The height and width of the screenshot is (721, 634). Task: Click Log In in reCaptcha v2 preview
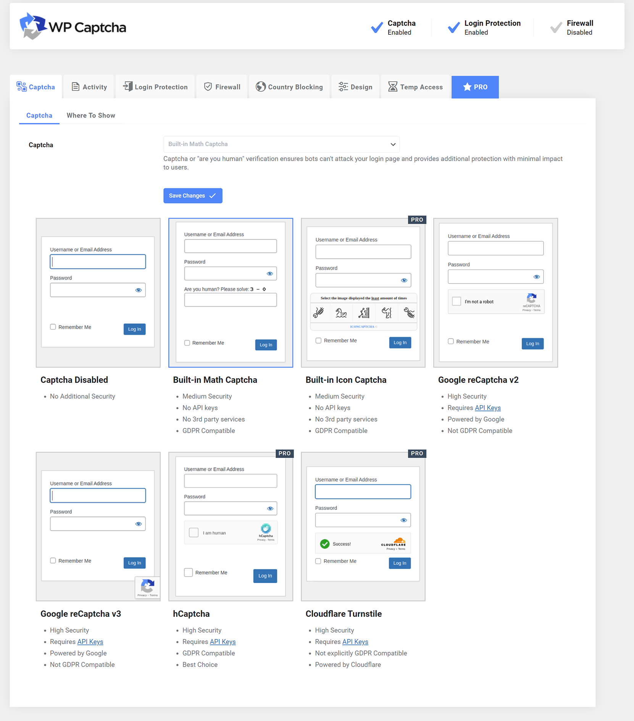(532, 344)
